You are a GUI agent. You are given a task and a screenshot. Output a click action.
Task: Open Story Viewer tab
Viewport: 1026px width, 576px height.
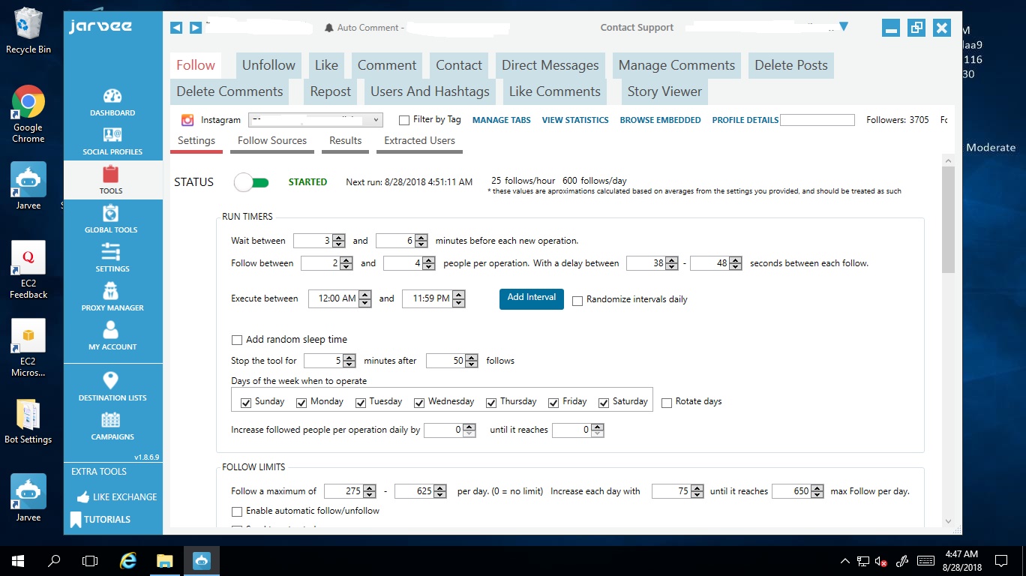[x=664, y=91]
